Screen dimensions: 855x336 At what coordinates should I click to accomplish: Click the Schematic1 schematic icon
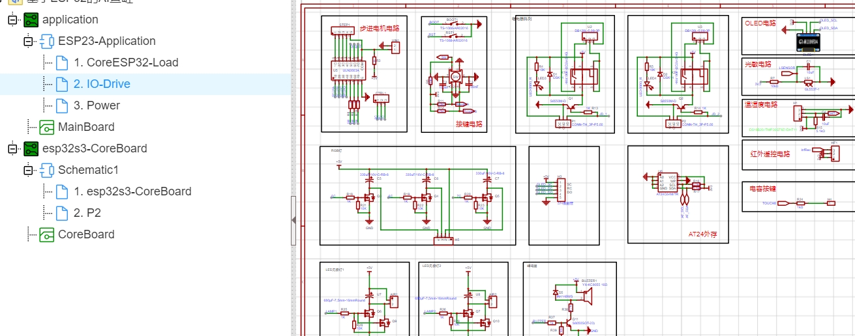point(47,170)
